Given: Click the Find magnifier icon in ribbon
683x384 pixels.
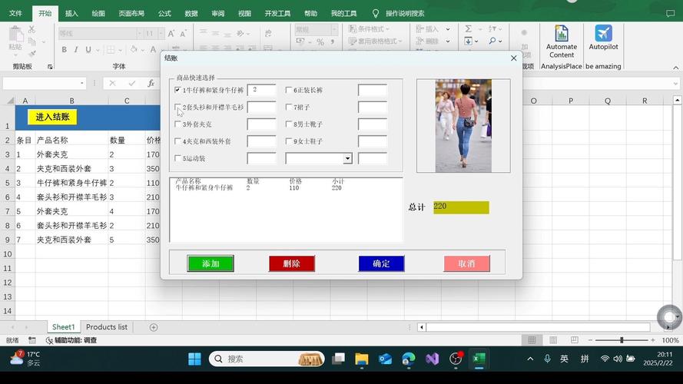Looking at the screenshot, I should click(492, 41).
